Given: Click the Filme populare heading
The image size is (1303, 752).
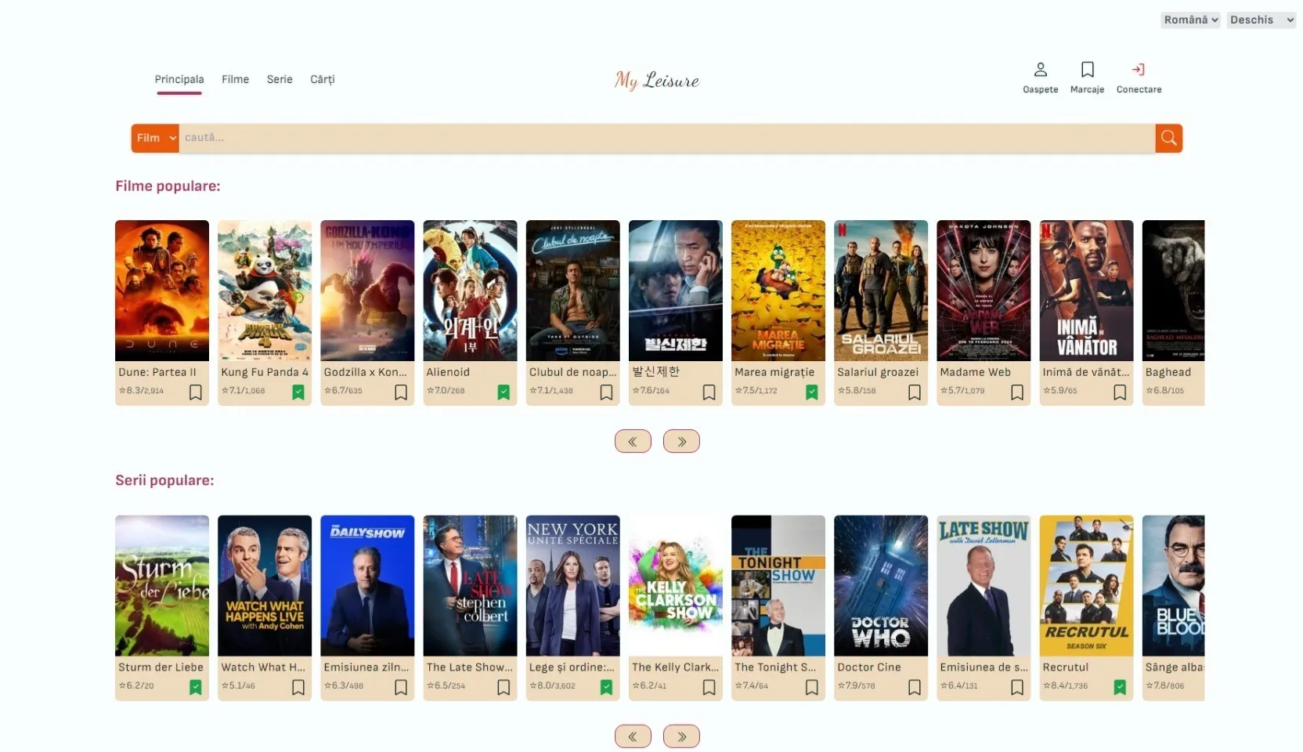Looking at the screenshot, I should (168, 186).
